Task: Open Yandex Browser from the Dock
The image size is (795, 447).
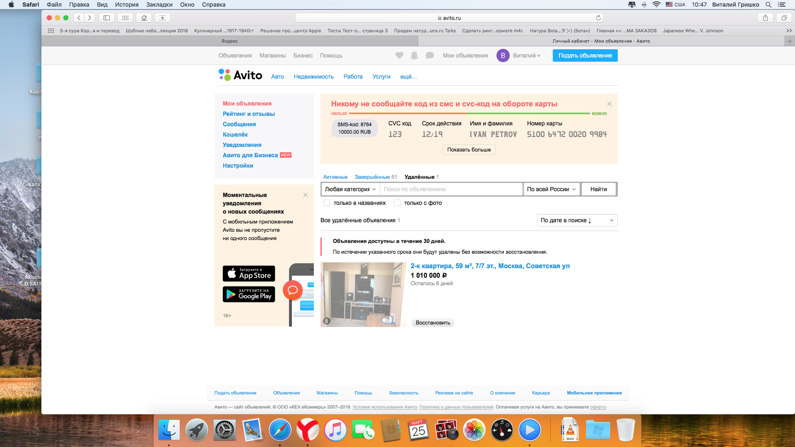Action: (x=307, y=430)
